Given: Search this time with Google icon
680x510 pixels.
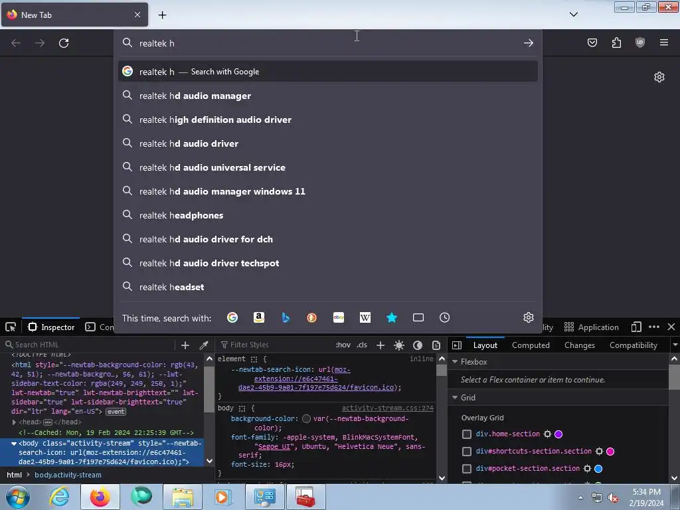Looking at the screenshot, I should [x=232, y=318].
